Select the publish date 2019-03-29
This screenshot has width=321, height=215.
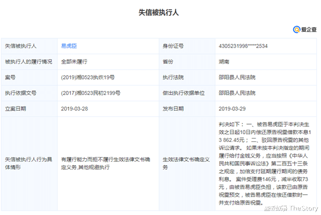coord(232,109)
